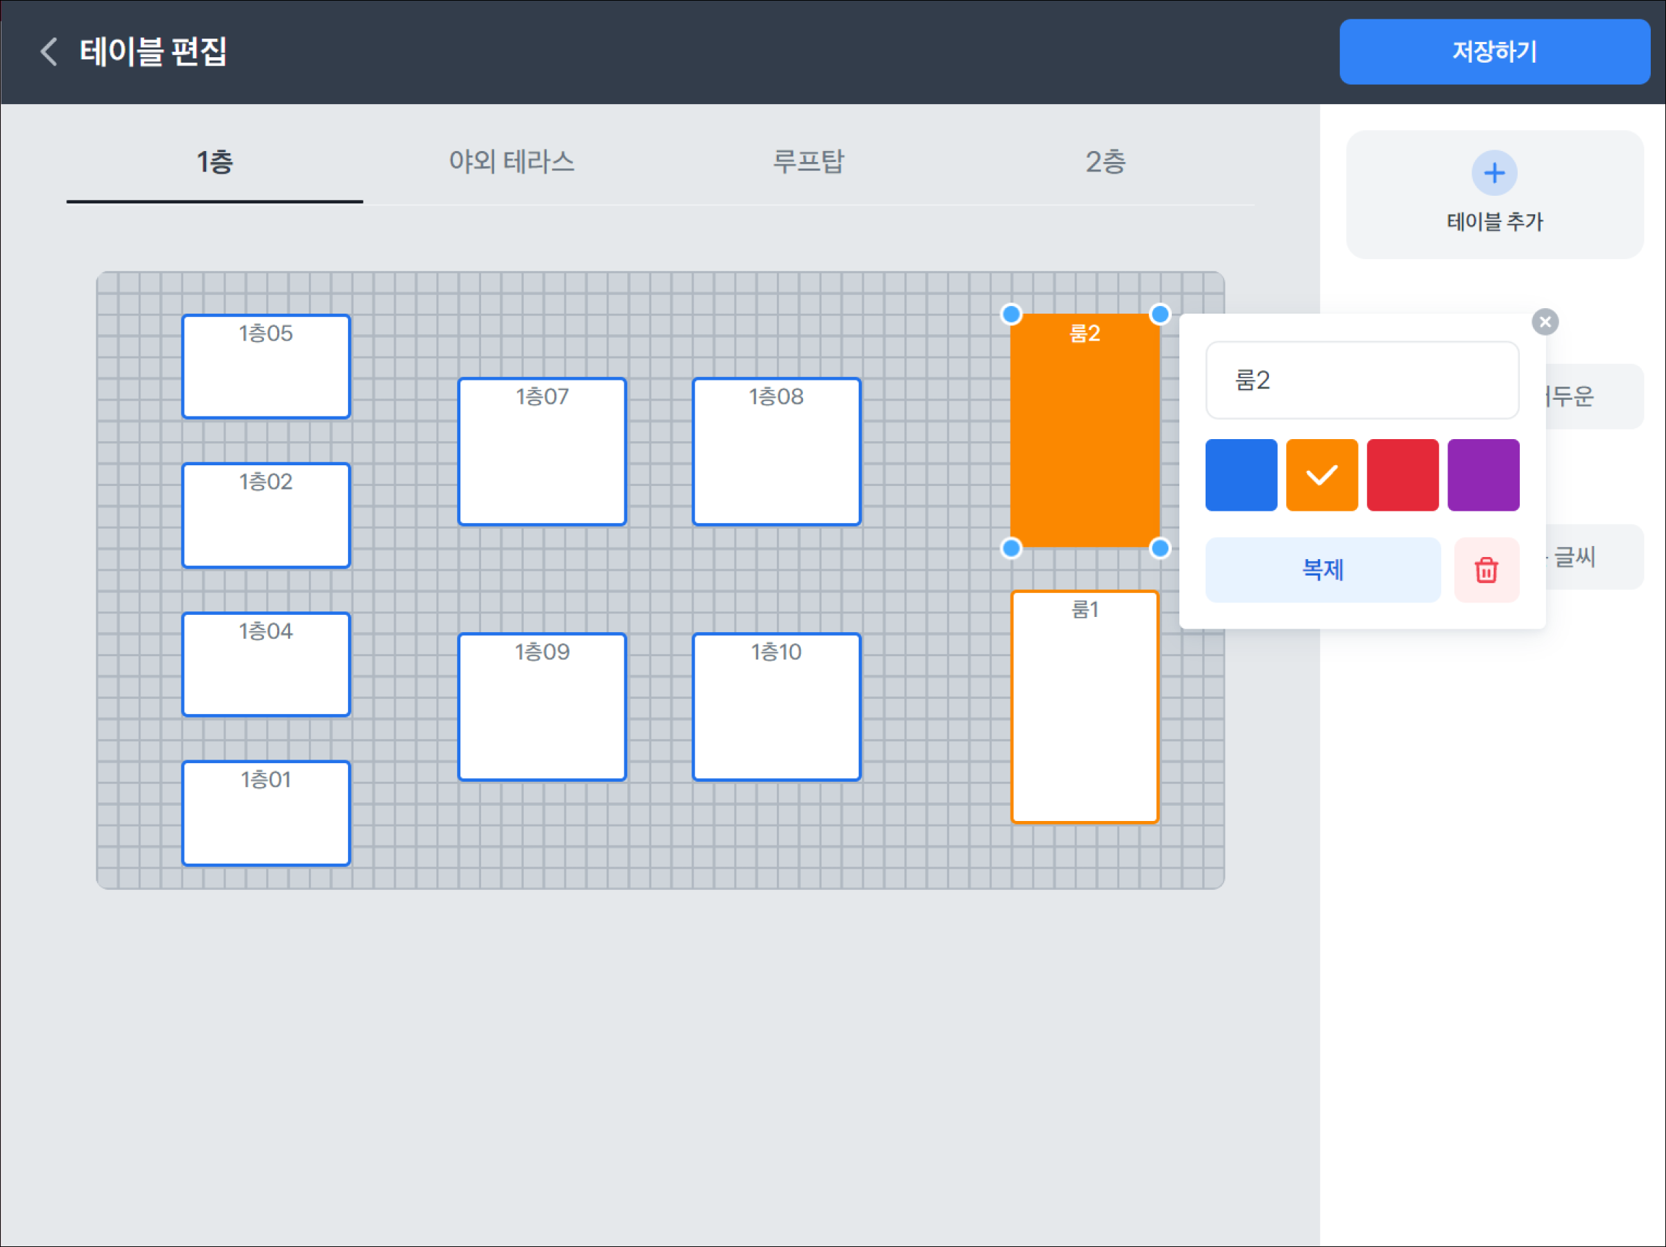Click the checked orange color swatch
The width and height of the screenshot is (1666, 1247).
(1321, 475)
